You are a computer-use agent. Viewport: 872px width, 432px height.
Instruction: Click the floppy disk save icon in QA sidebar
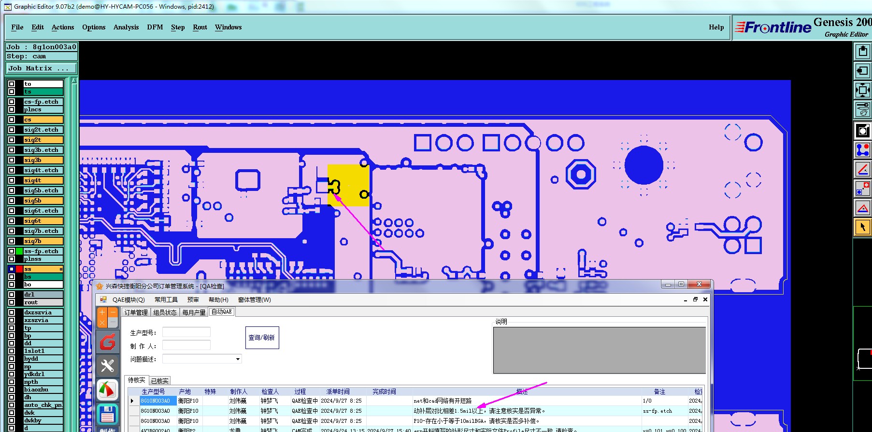click(x=107, y=414)
